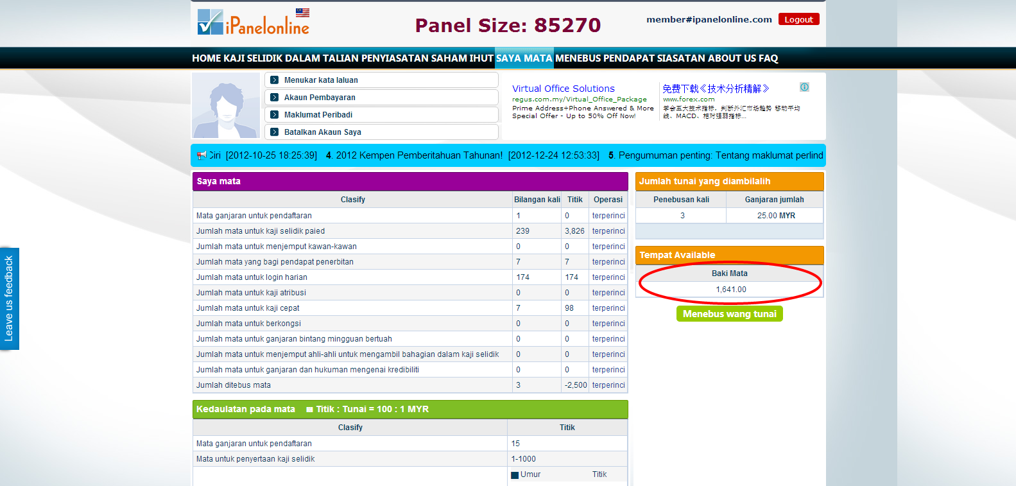Screen dimensions: 1016x486
Task: Open Menukar kata laluan link
Action: pos(321,80)
